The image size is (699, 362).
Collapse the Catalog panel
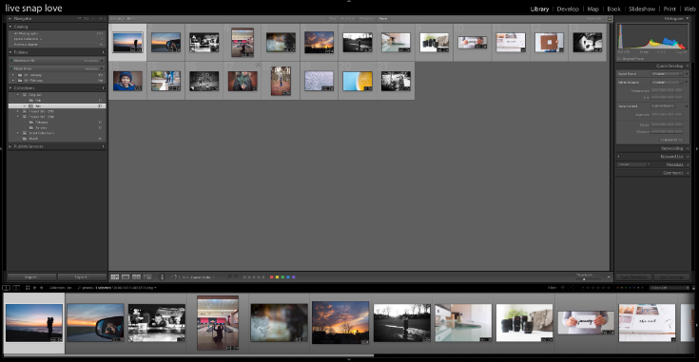10,27
